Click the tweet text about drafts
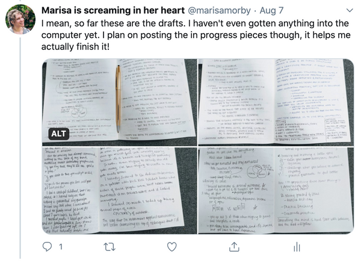 pos(196,35)
